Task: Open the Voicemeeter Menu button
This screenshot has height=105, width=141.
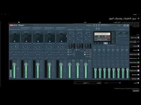Action: 119,25
